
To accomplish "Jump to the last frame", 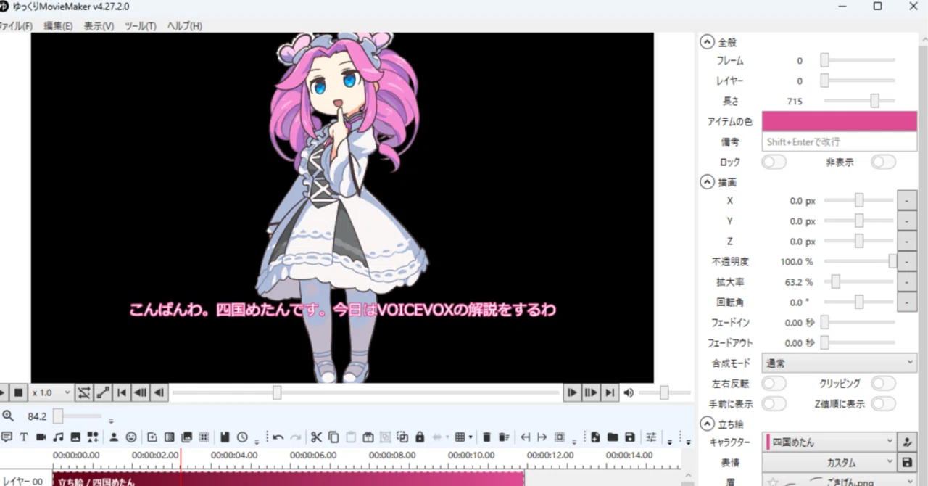I will click(x=610, y=392).
